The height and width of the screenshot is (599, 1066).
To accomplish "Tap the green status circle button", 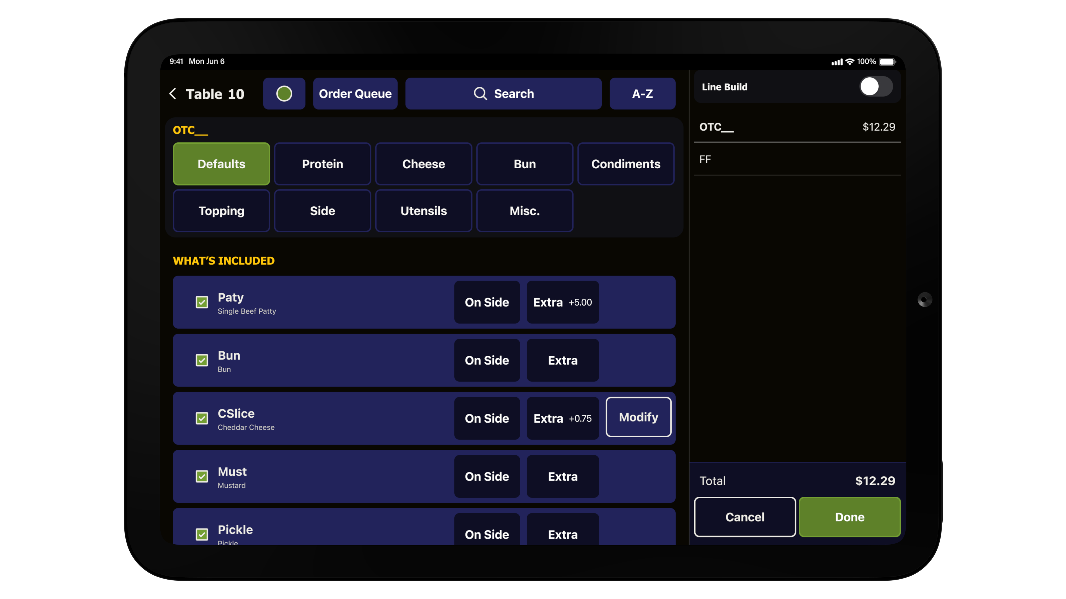I will click(284, 93).
